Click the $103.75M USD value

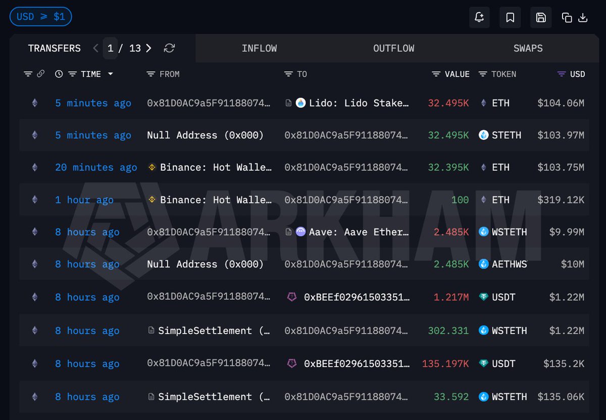point(561,167)
